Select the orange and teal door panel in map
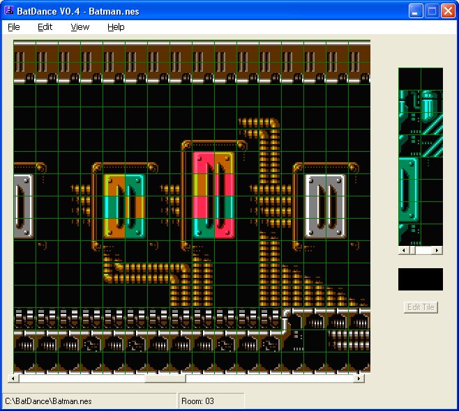This screenshot has height=411, width=459. [125, 205]
